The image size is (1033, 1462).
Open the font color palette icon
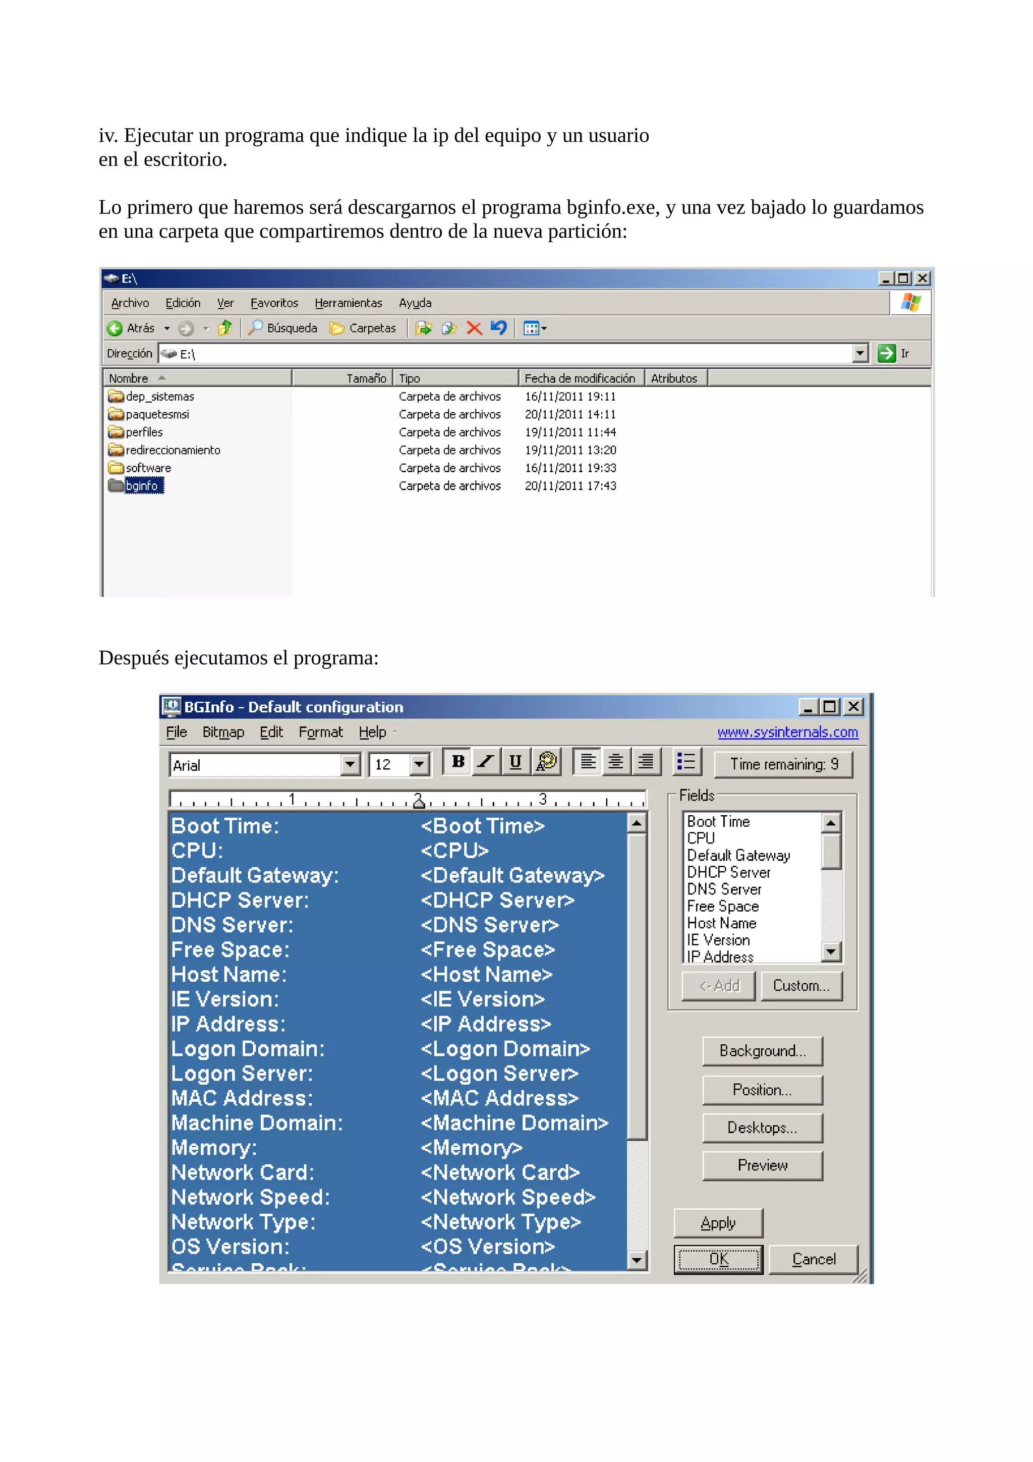pos(546,762)
